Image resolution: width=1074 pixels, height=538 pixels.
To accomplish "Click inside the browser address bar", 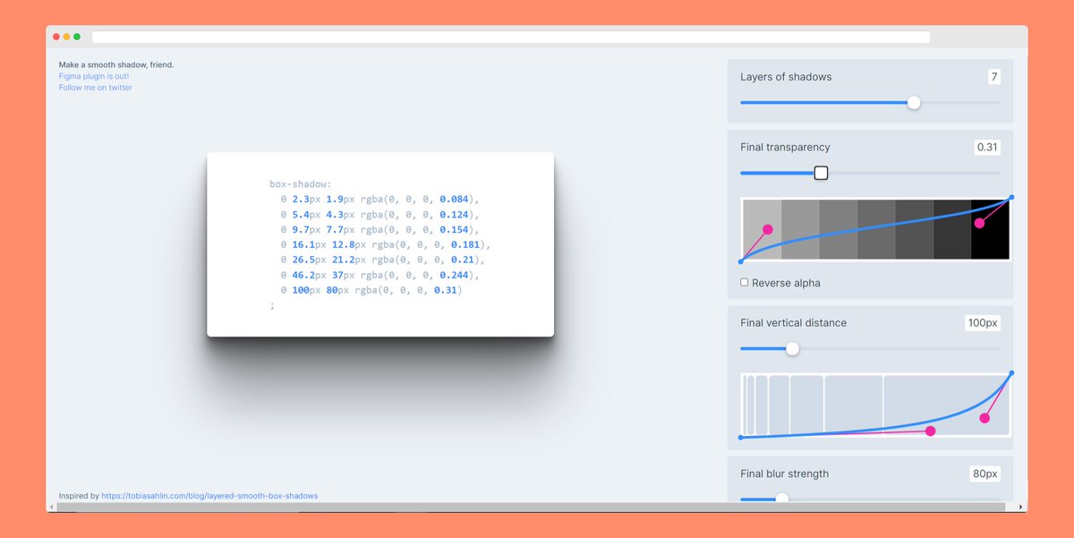I will coord(510,37).
